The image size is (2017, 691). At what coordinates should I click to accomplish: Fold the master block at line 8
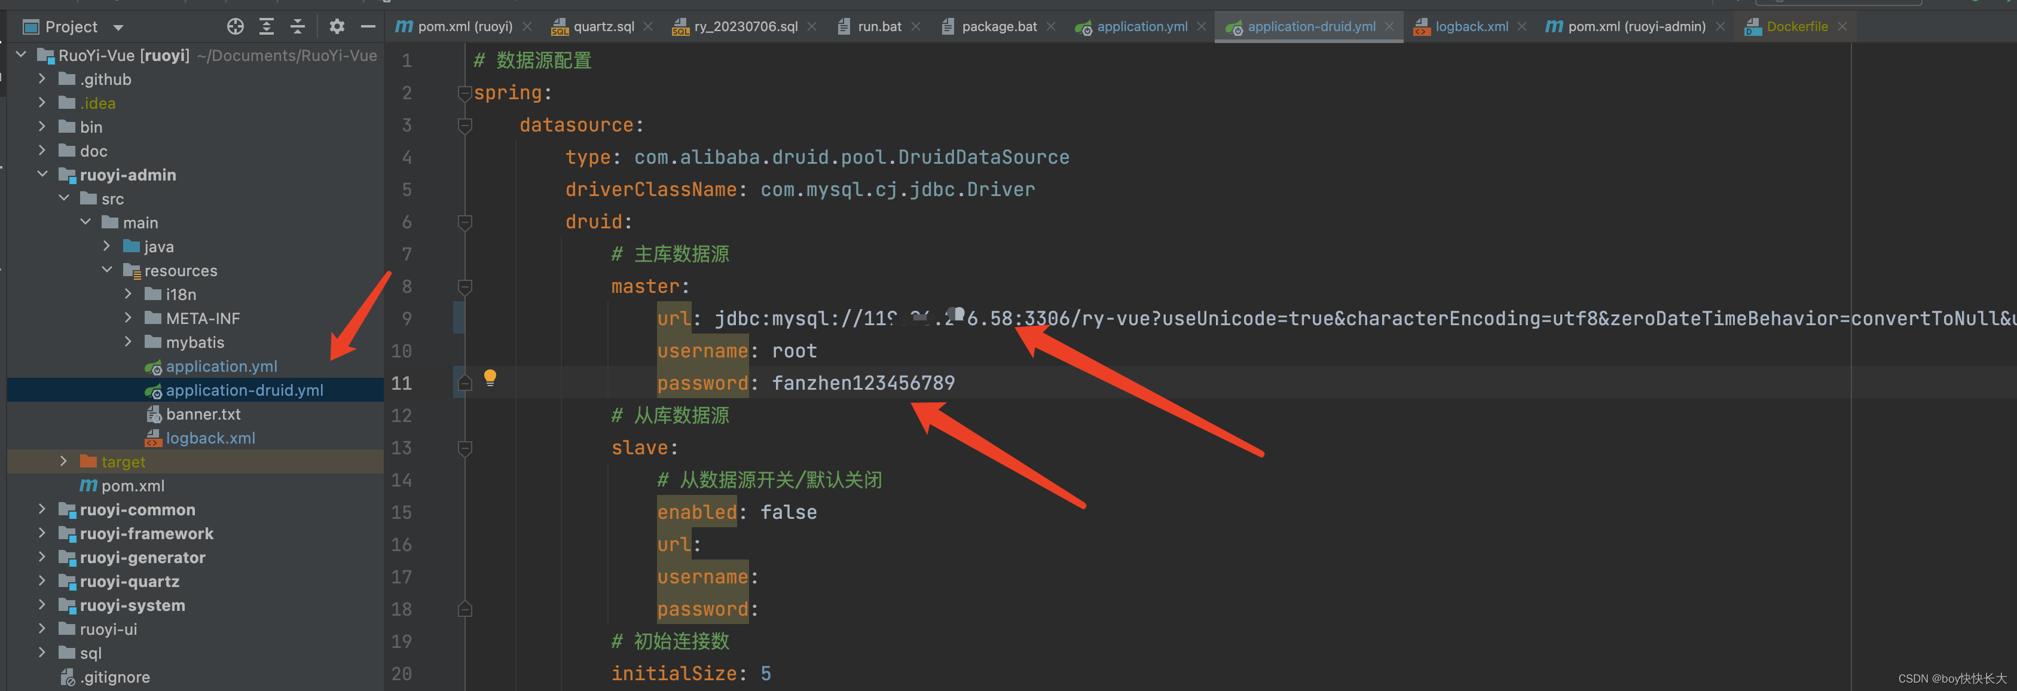click(465, 286)
